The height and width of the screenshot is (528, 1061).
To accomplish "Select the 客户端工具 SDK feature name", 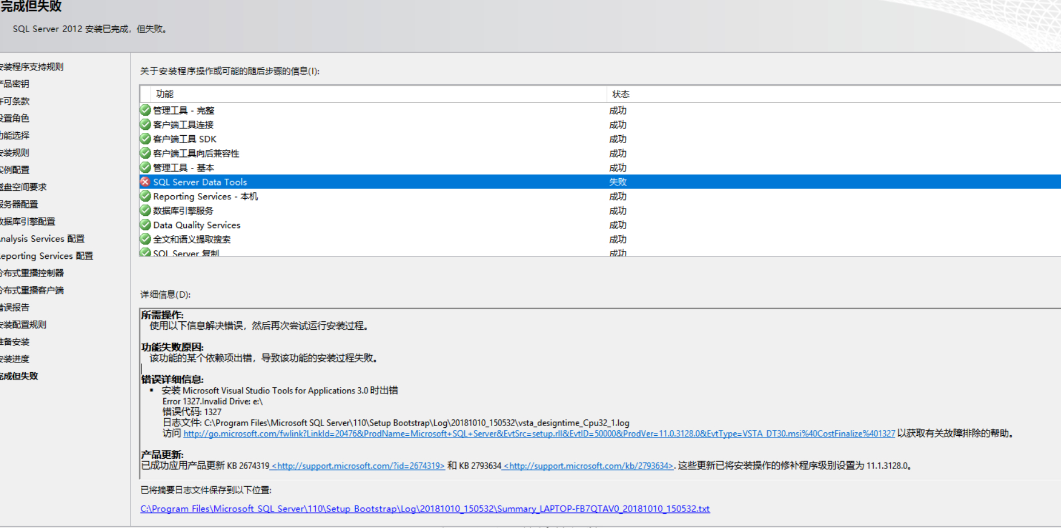I will (x=184, y=139).
